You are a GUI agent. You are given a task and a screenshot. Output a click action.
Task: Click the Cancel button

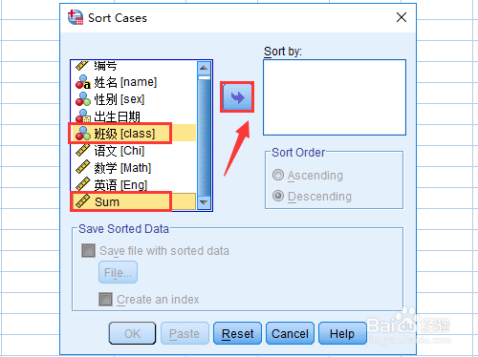pos(290,333)
